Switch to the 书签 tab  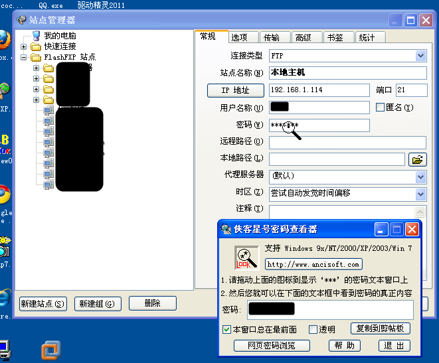coord(339,37)
